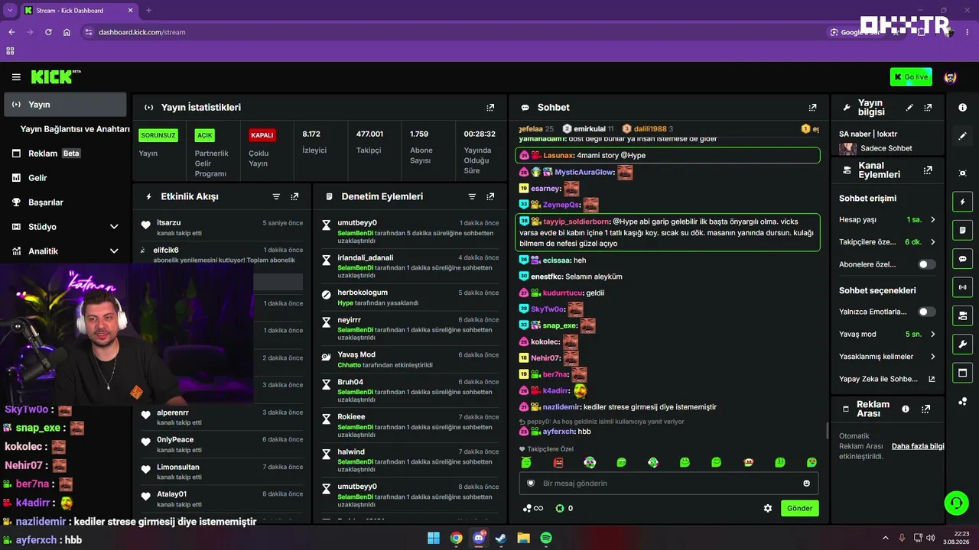Open the hamburger menu beside the Kick logo
The width and height of the screenshot is (979, 550).
[16, 77]
